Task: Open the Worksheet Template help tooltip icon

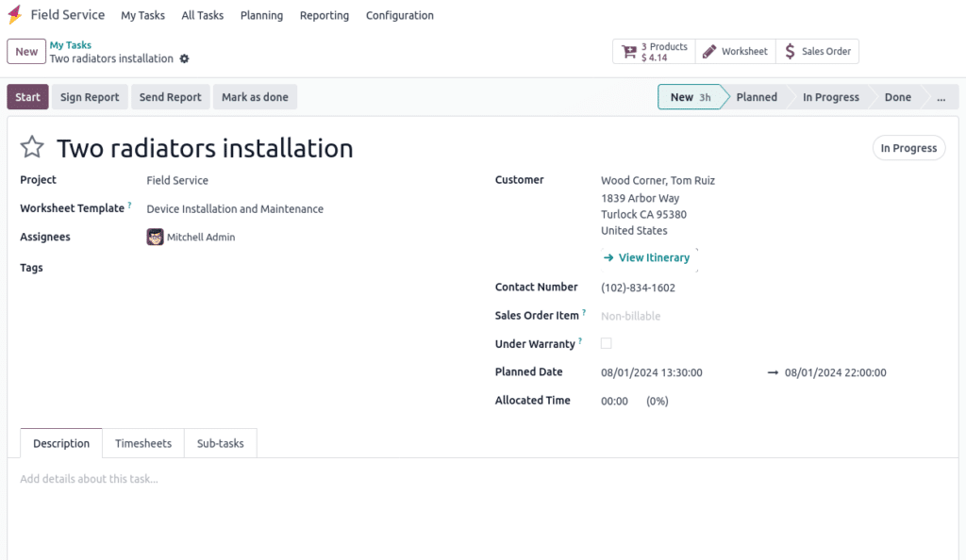Action: (x=129, y=205)
